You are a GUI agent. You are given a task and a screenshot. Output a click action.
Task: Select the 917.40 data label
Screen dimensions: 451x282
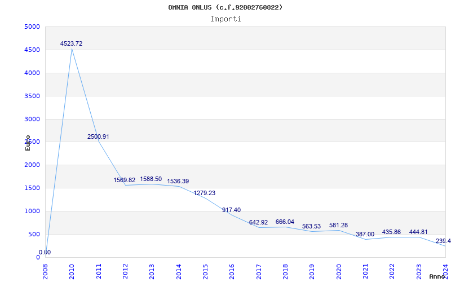232,210
